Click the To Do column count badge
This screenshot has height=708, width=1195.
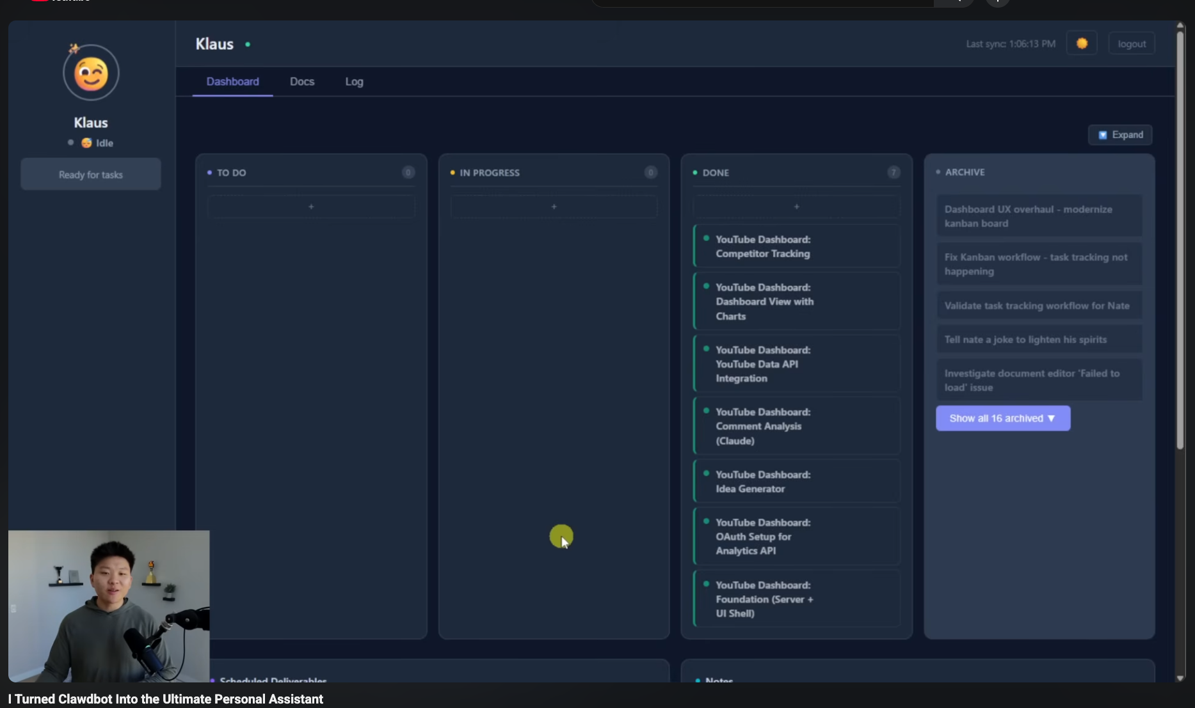(x=408, y=173)
